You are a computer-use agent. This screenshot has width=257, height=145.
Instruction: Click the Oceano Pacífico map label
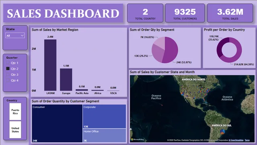click(156, 97)
